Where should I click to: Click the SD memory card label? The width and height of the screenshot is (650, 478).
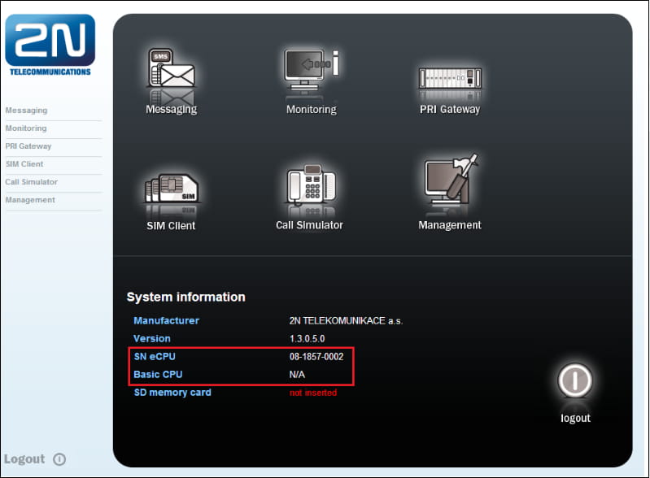[x=172, y=393]
